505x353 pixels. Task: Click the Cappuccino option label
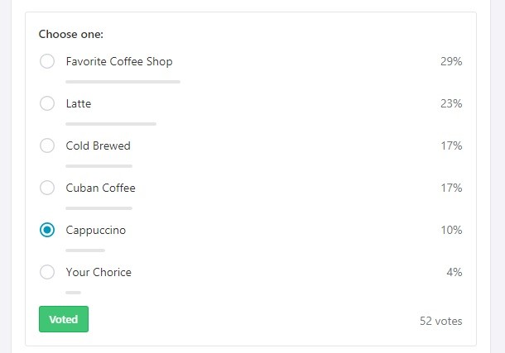pos(96,230)
